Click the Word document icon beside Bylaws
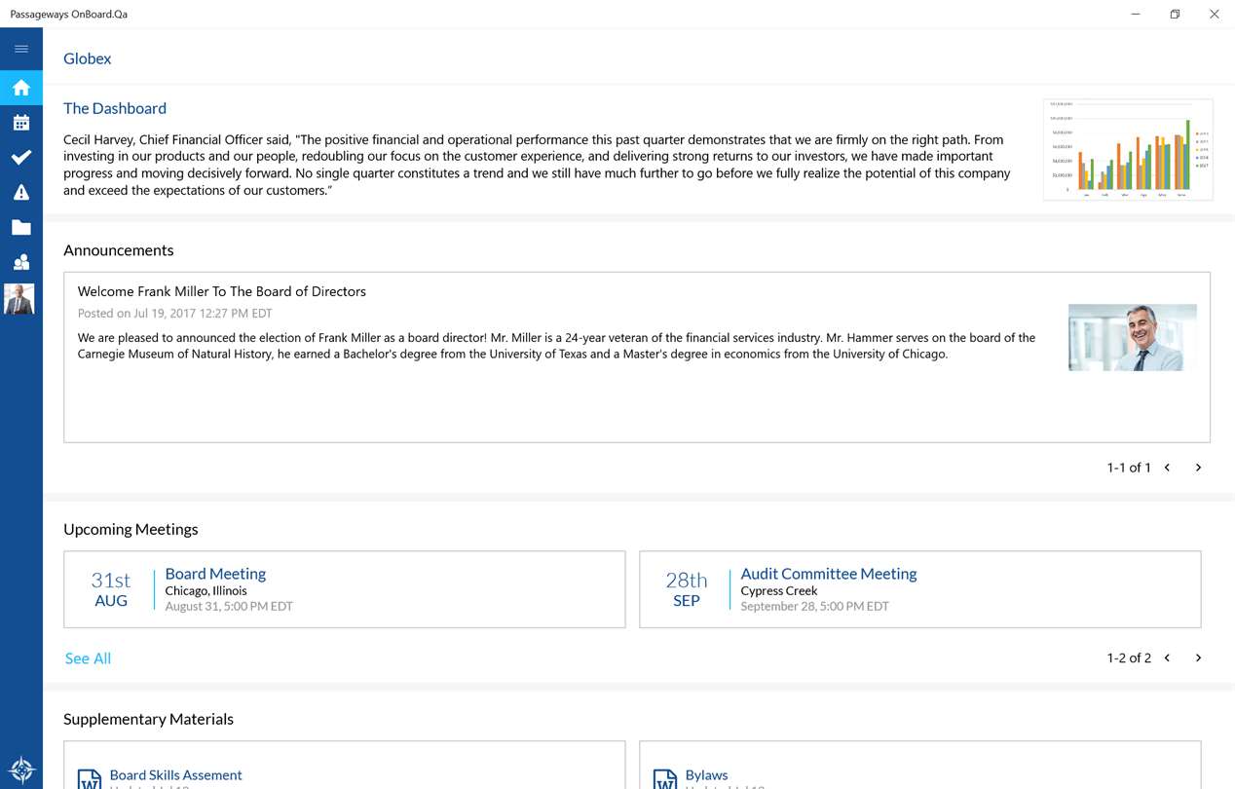The height and width of the screenshot is (789, 1235). tap(665, 778)
